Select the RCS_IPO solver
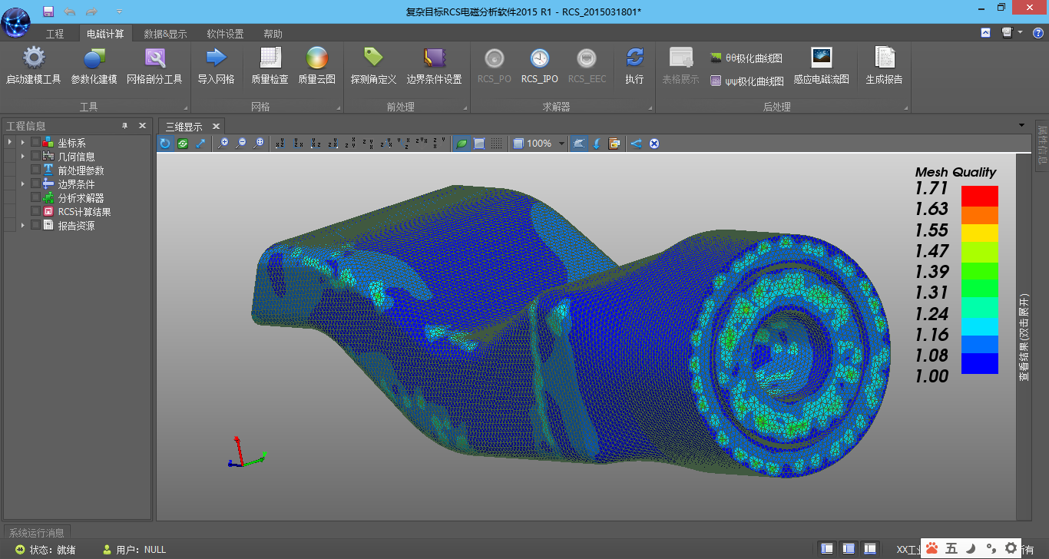 coord(539,59)
